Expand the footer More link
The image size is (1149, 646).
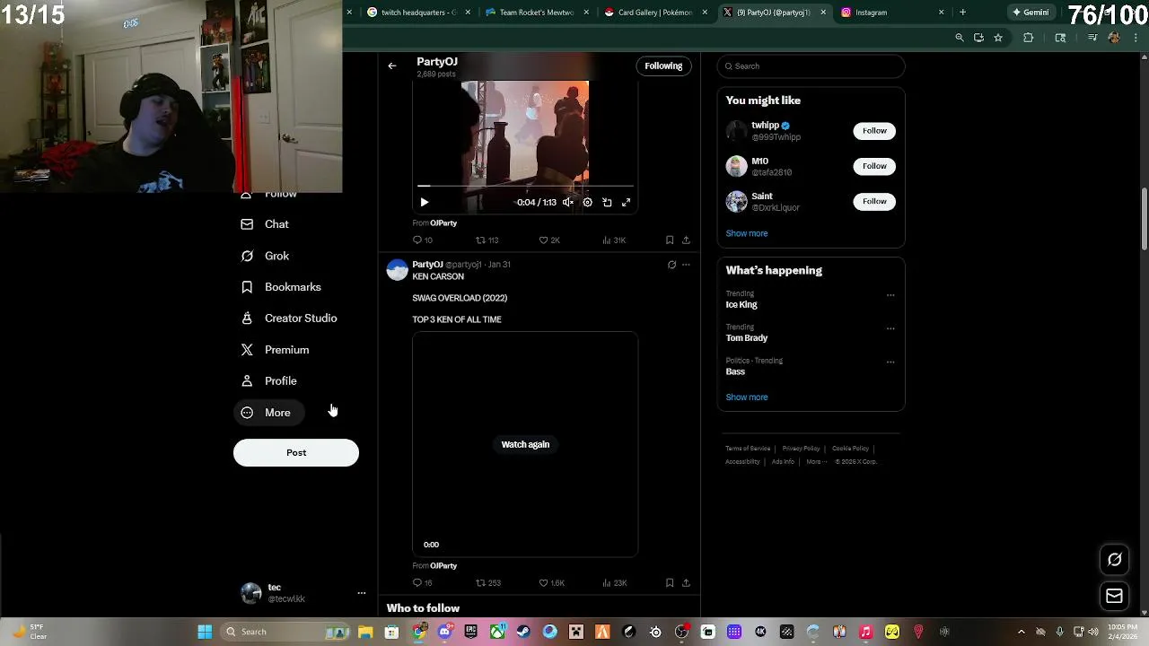click(815, 462)
